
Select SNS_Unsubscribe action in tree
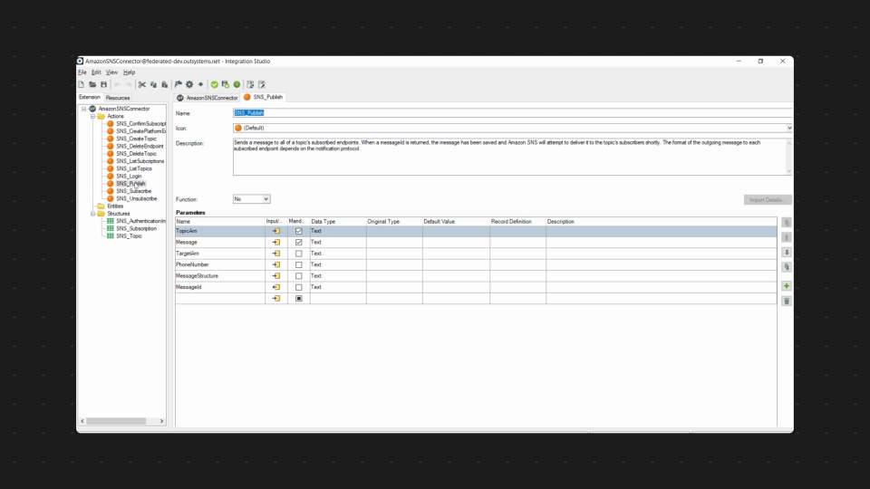(137, 198)
